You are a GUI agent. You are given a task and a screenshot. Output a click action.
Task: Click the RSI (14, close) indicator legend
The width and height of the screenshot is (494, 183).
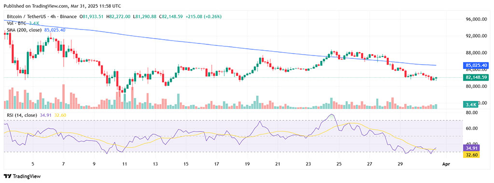[22, 115]
